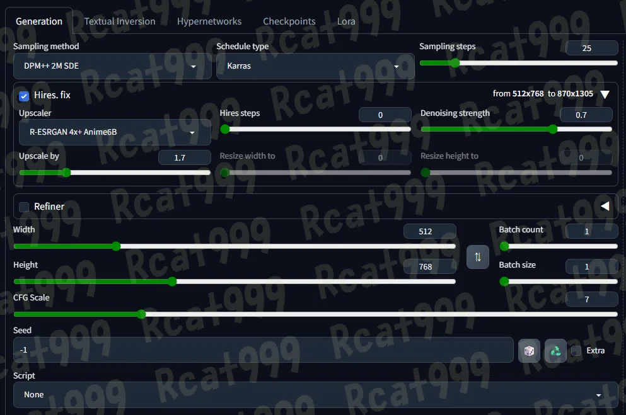
Task: Click the Denoising strength number field
Action: pos(586,115)
